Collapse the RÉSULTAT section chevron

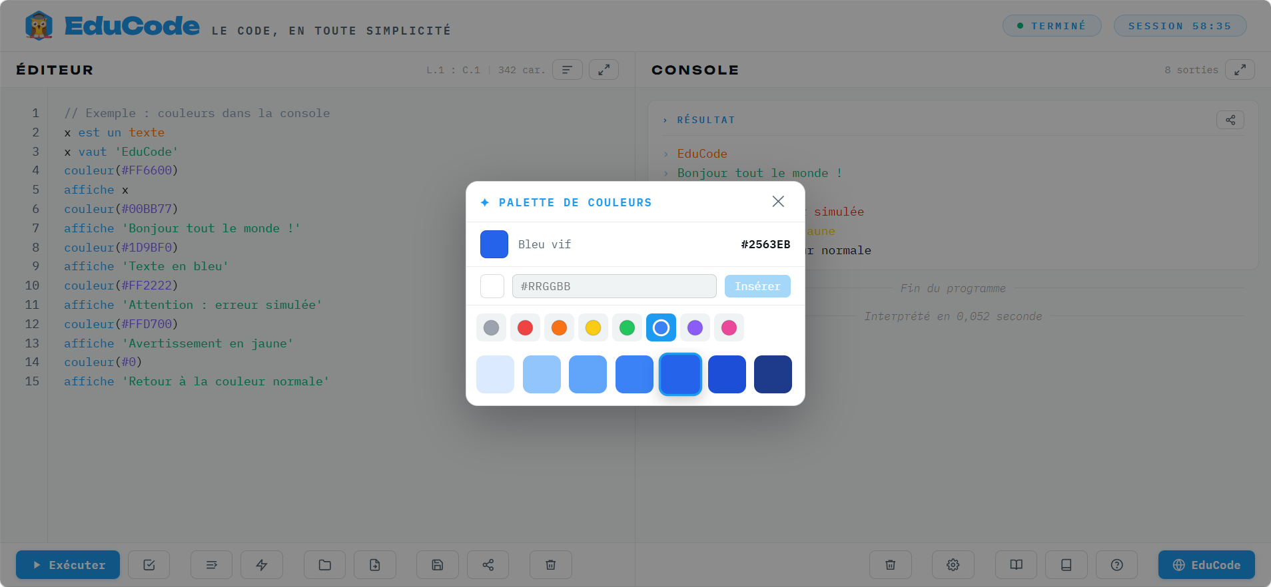(x=665, y=120)
